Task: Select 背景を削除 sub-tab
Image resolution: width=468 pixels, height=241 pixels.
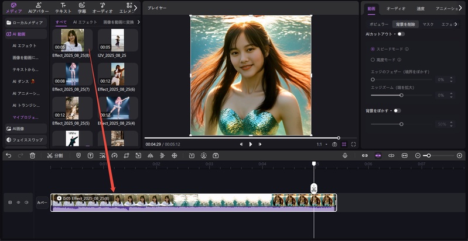Action: click(x=405, y=25)
